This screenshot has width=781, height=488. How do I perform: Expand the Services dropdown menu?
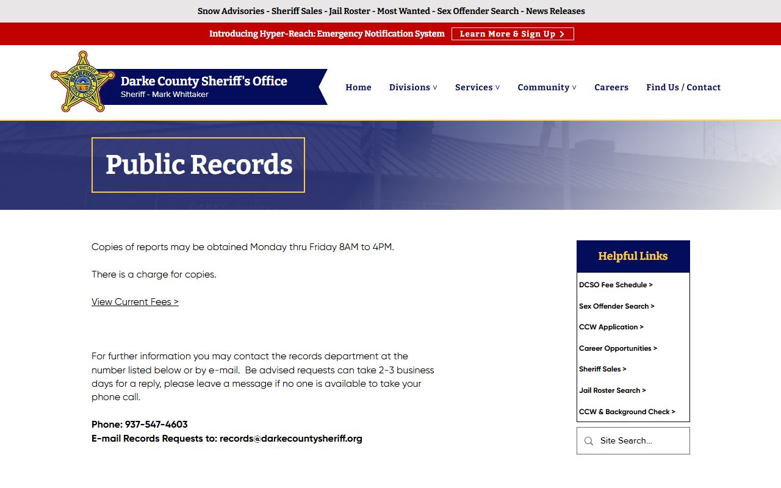click(477, 87)
